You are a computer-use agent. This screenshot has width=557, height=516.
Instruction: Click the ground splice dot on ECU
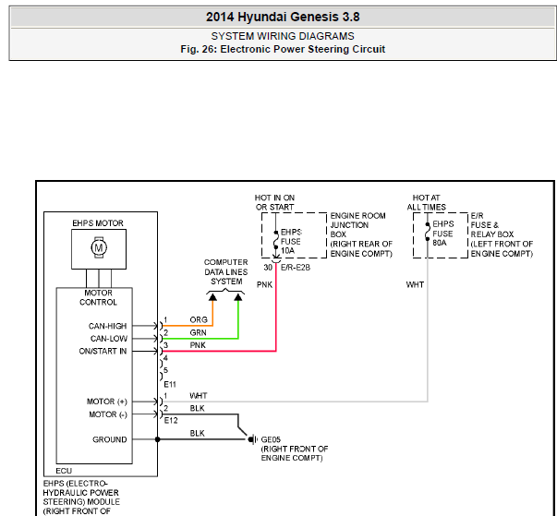pyautogui.click(x=157, y=439)
